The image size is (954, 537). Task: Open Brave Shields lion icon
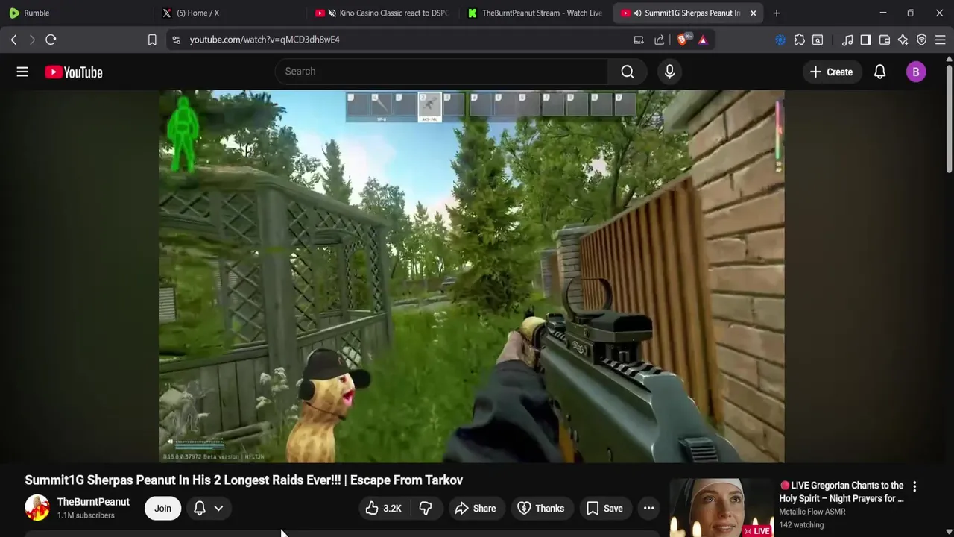(x=683, y=40)
